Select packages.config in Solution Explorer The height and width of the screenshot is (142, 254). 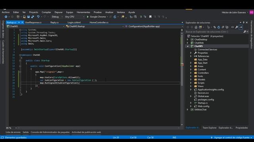206,100
